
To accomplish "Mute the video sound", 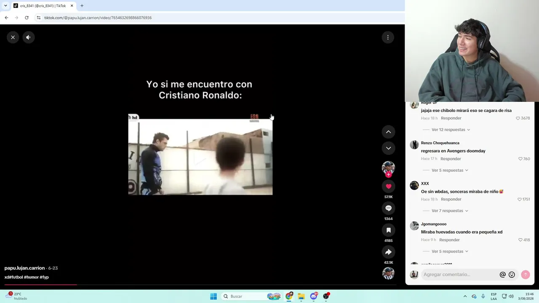I will 28,37.
